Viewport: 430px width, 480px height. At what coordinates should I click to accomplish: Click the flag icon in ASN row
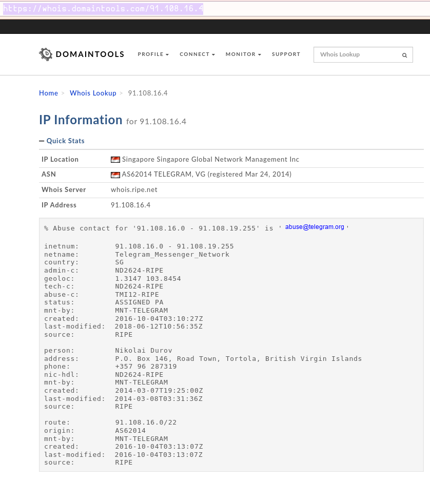pos(115,175)
